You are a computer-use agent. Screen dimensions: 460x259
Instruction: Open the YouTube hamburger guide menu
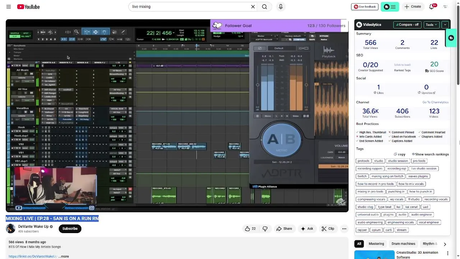[x=9, y=6]
